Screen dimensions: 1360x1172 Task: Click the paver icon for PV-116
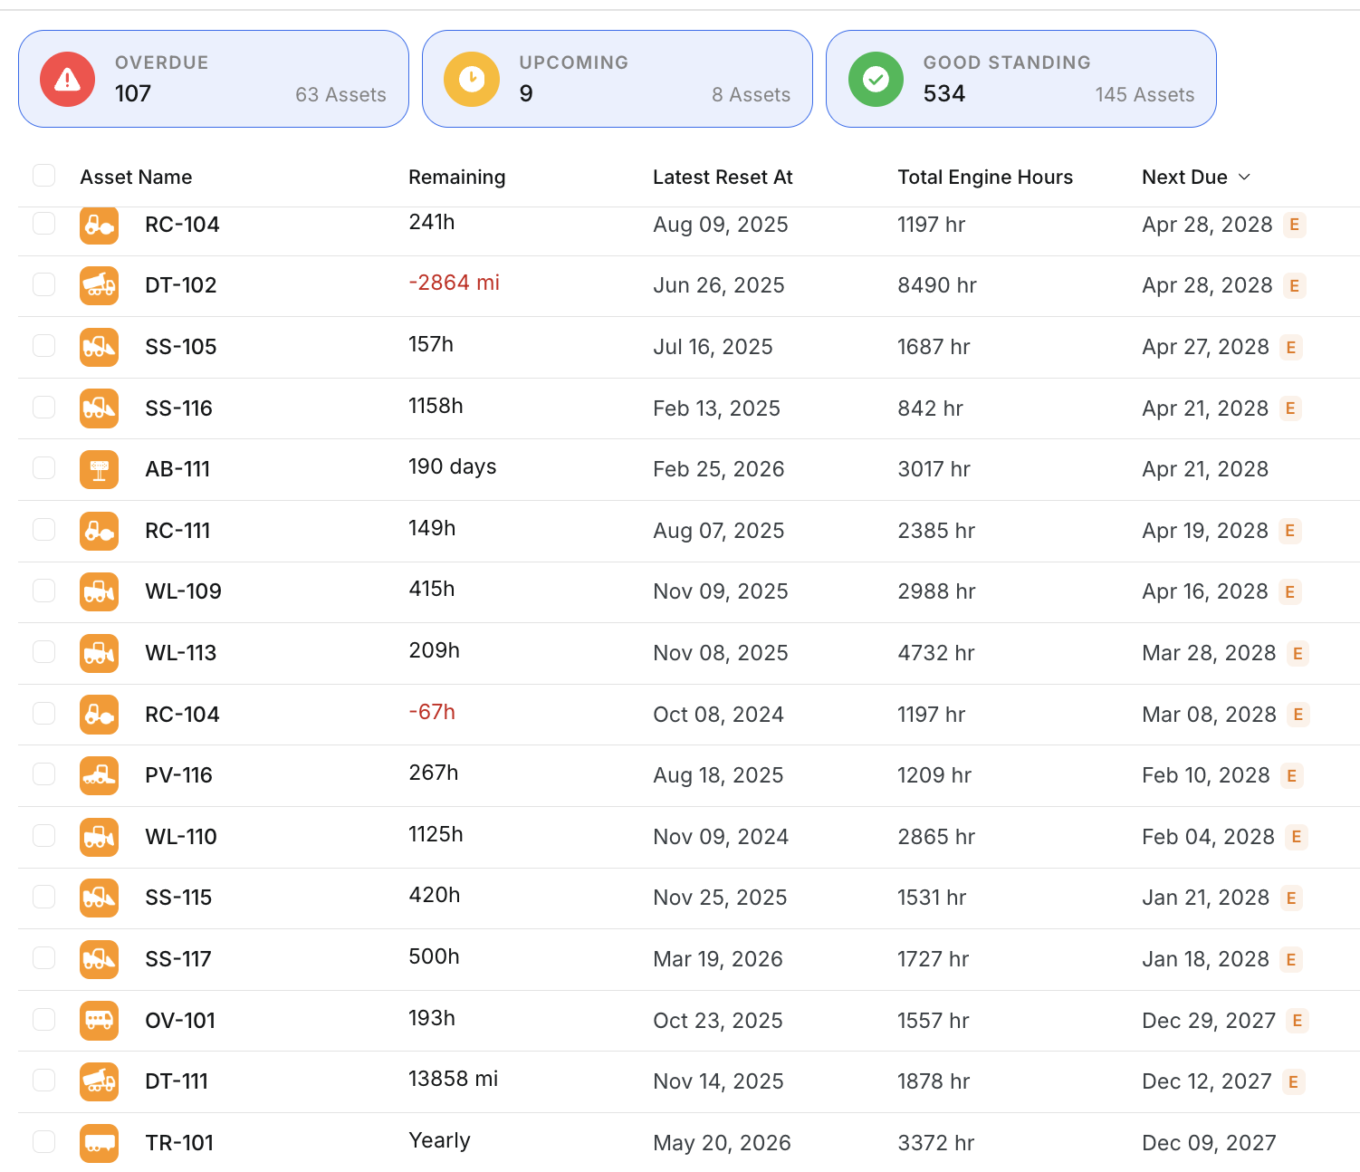click(x=100, y=775)
